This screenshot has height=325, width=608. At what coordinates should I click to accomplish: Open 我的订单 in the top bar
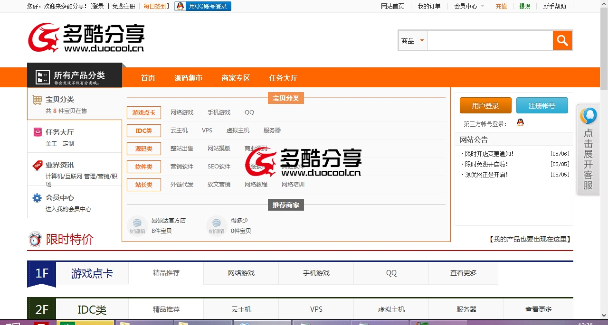pos(429,6)
